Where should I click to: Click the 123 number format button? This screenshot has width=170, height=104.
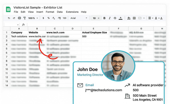64,18
